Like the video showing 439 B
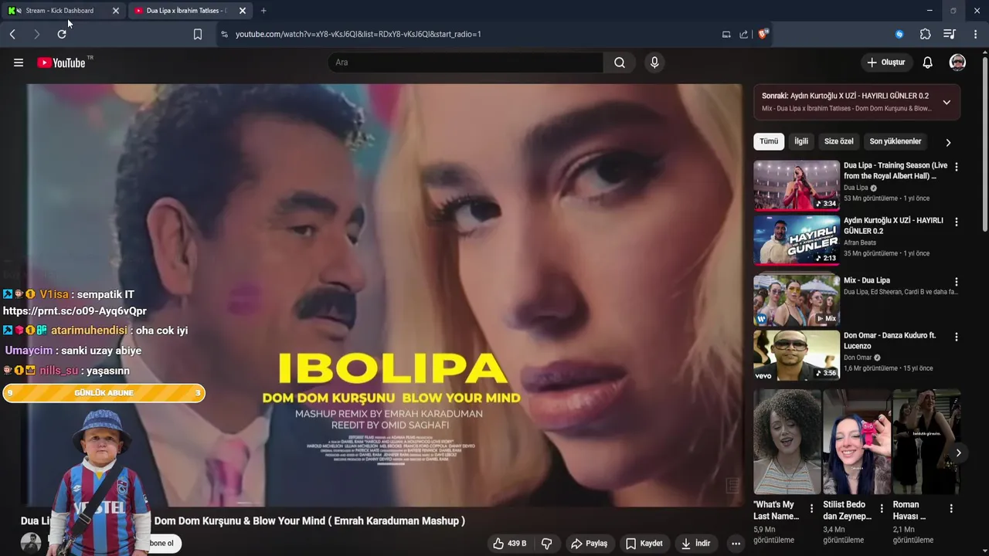989x556 pixels. 510,544
